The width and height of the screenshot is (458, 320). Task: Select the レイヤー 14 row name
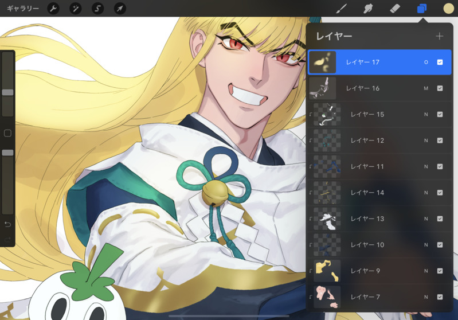coord(367,193)
